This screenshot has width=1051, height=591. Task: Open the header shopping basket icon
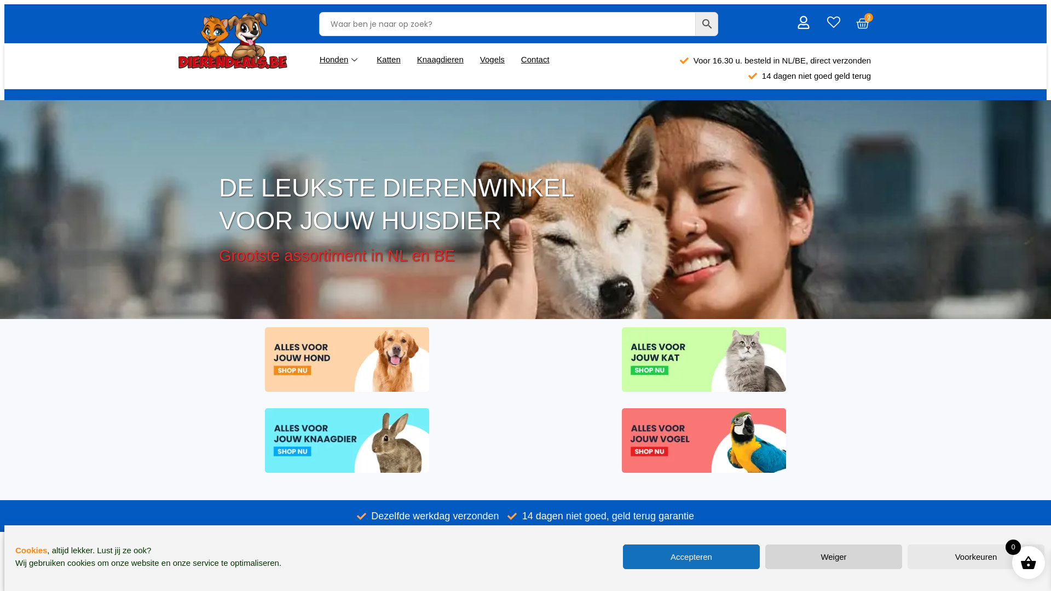coord(863,24)
